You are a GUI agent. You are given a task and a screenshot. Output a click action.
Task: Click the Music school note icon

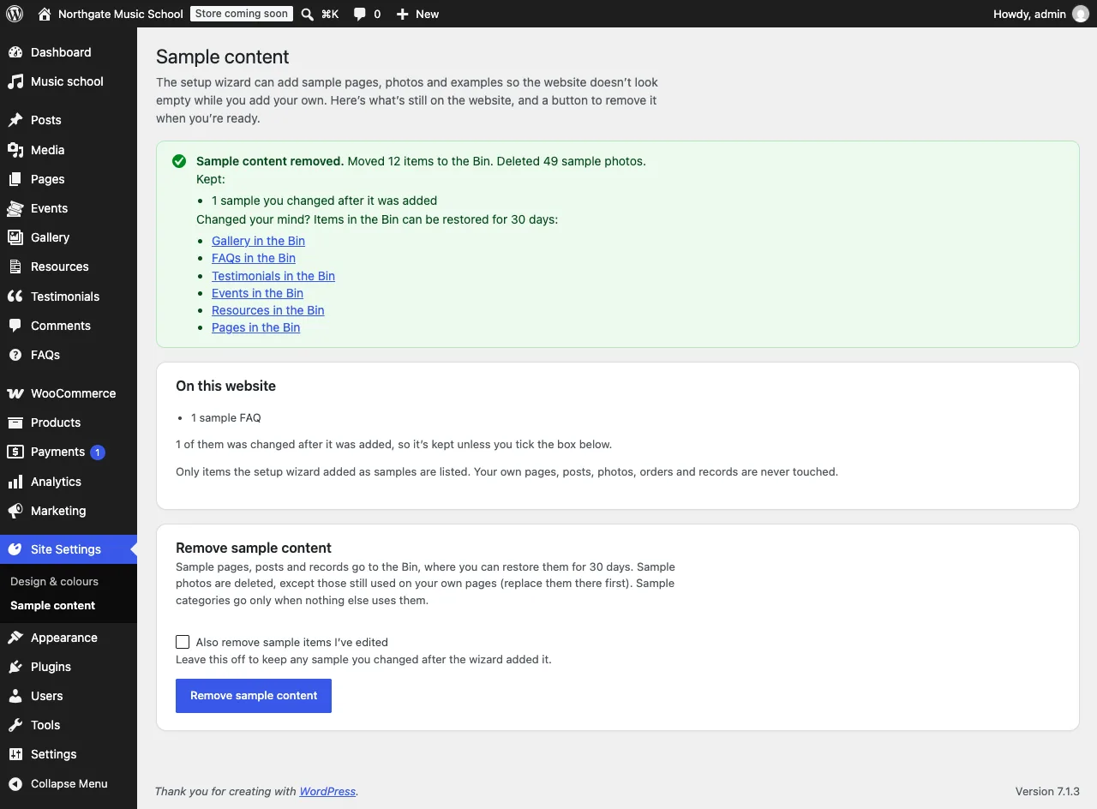pos(15,81)
